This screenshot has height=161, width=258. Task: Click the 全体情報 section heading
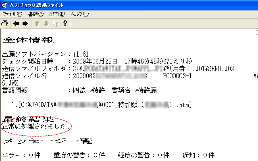pyautogui.click(x=28, y=40)
